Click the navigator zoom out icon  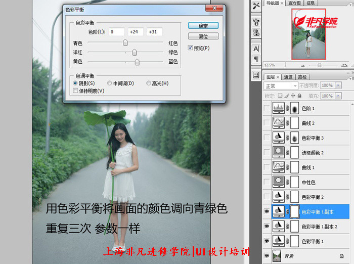pyautogui.click(x=303, y=65)
